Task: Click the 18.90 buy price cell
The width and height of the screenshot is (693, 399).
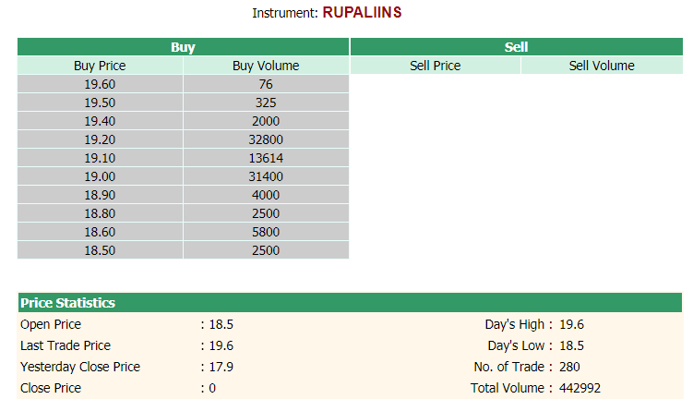Action: point(100,195)
